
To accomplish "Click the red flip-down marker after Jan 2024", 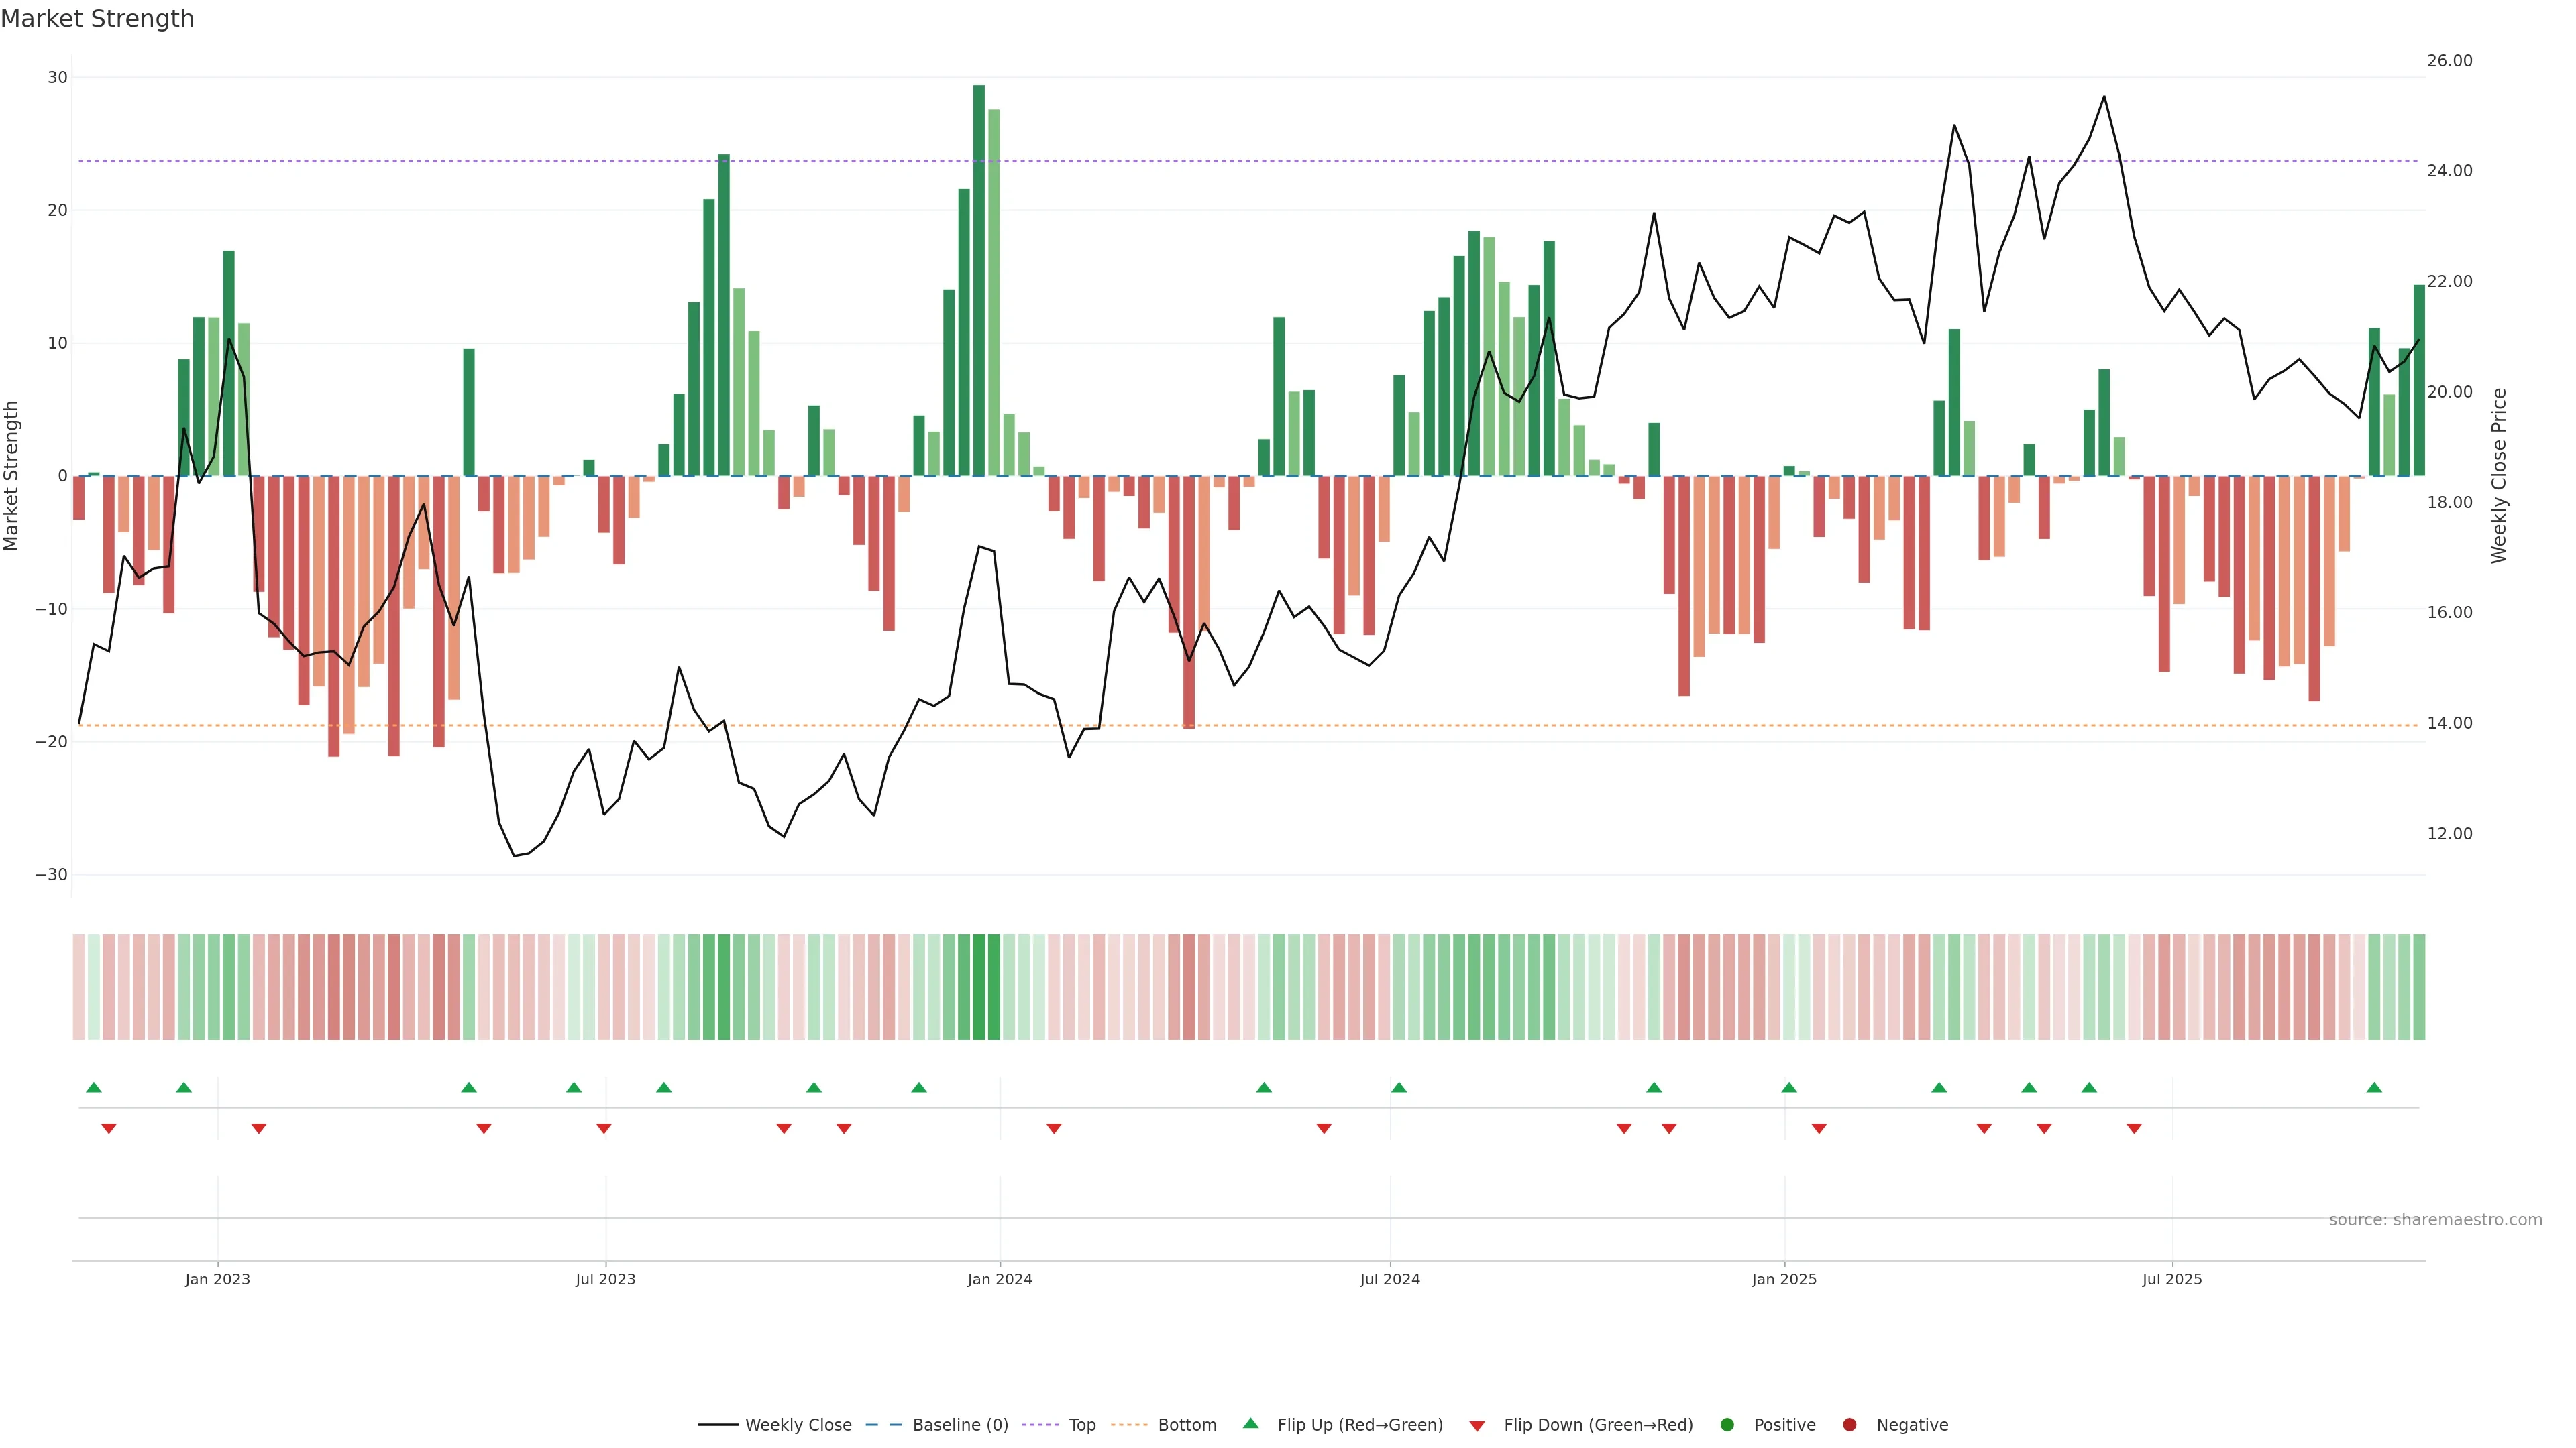I will pyautogui.click(x=1054, y=1128).
